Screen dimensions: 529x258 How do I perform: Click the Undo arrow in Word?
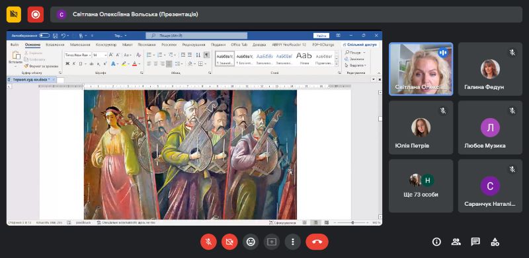point(63,36)
